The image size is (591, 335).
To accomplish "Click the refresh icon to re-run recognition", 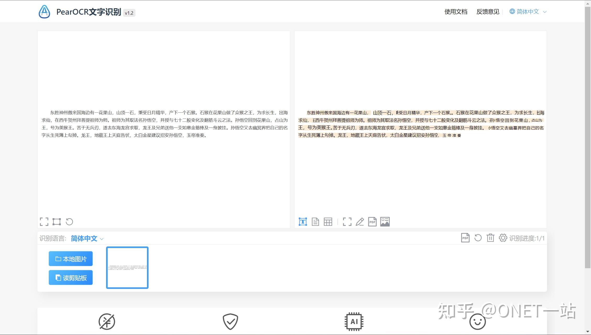I will click(x=478, y=238).
